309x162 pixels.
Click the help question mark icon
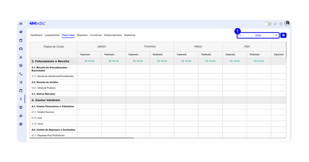tap(281, 24)
